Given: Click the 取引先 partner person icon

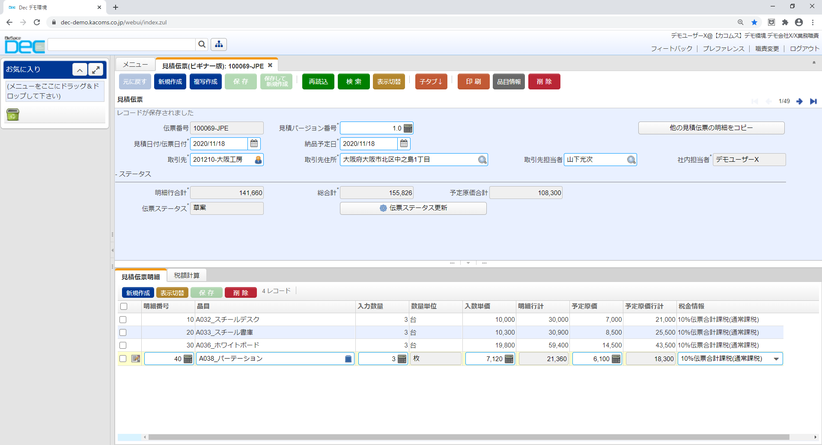Looking at the screenshot, I should pos(258,160).
